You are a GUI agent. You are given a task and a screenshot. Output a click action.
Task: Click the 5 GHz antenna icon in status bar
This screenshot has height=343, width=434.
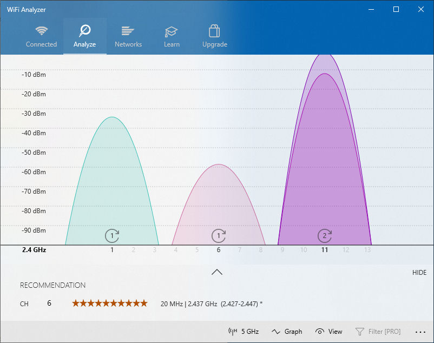(233, 331)
